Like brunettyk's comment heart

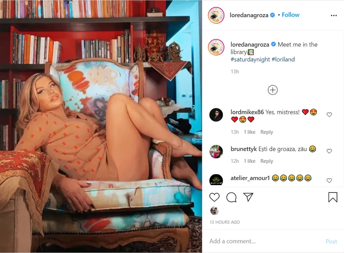(x=329, y=151)
